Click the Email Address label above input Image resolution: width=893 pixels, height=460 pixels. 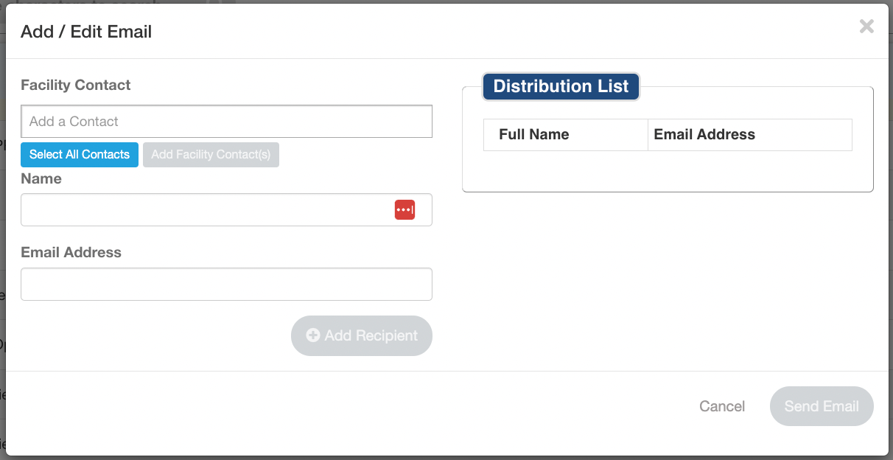coord(71,252)
